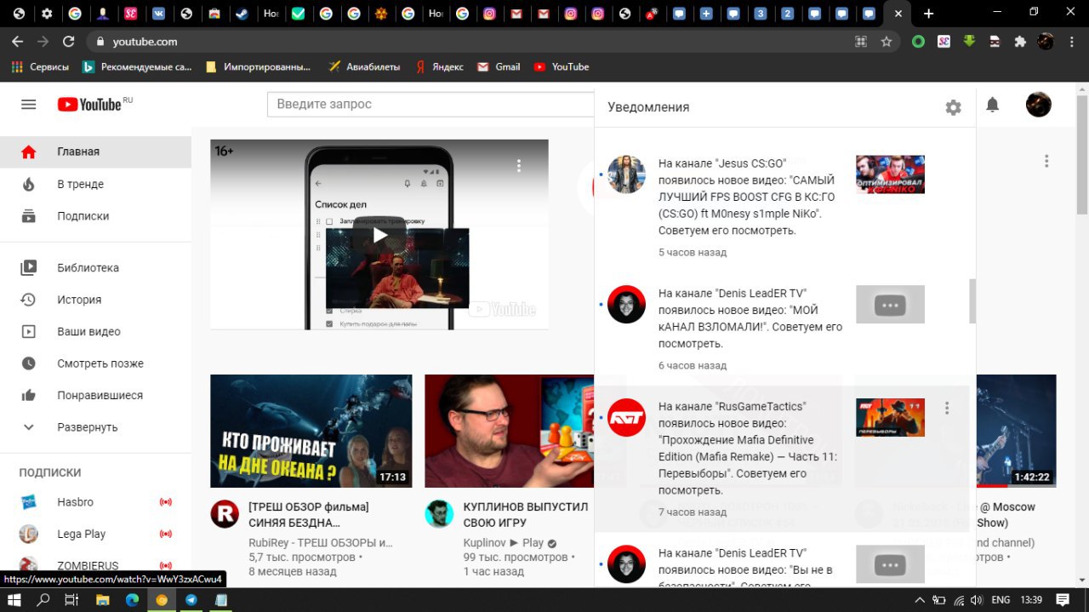Screen dimensions: 1089x612
Task: Show hidden system tray icons
Action: (920, 600)
